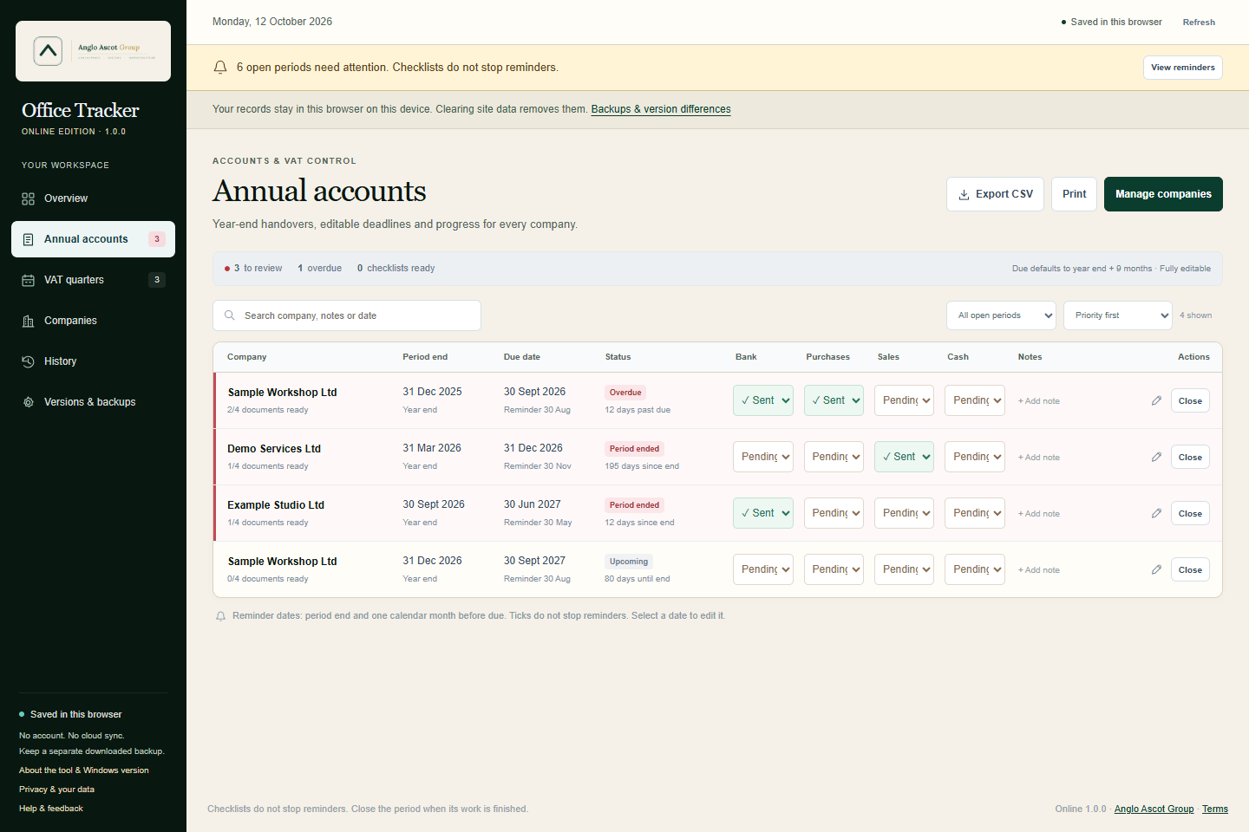This screenshot has width=1249, height=832.
Task: Open the Terms link in the footer
Action: 1215,809
